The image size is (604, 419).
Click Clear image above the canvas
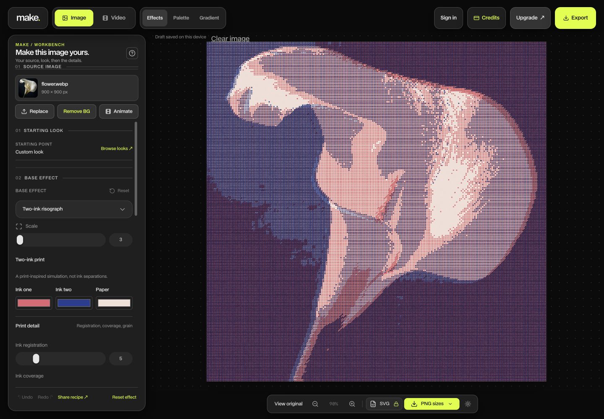pyautogui.click(x=230, y=39)
